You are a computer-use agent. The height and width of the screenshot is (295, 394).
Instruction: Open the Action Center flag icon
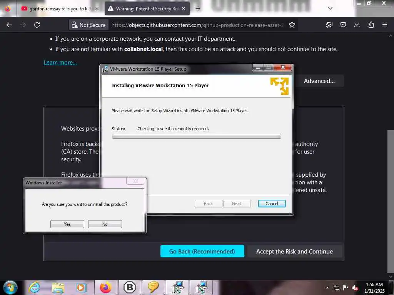[x=346, y=287]
